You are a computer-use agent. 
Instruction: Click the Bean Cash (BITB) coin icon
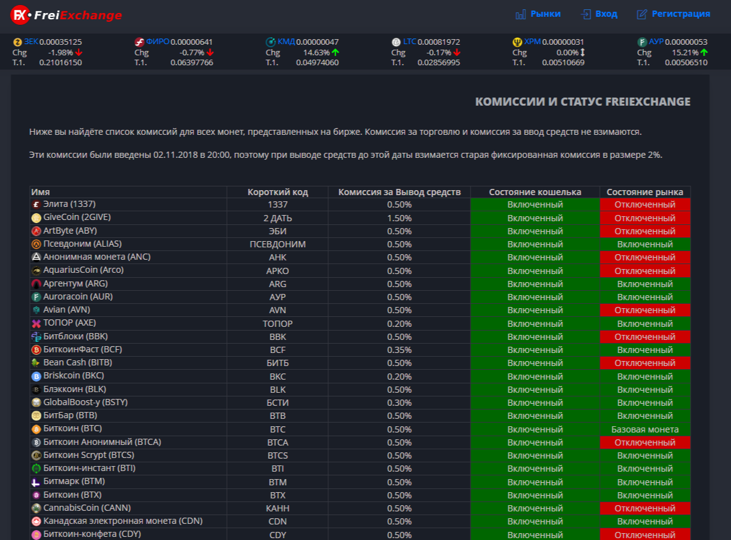[36, 362]
